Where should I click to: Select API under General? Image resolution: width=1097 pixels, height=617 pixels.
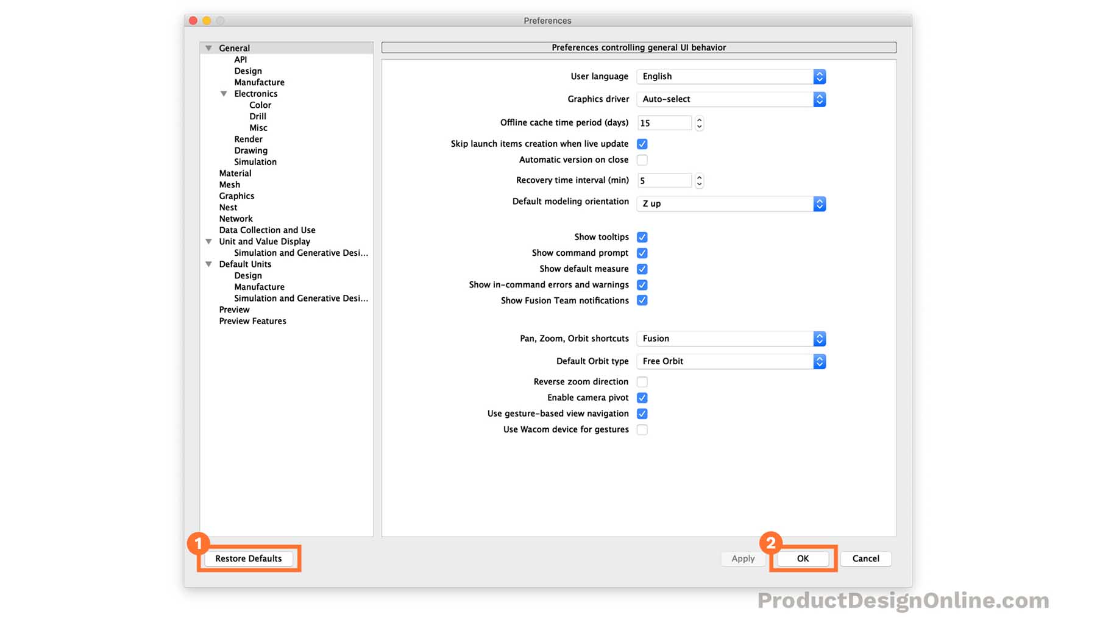click(x=241, y=60)
